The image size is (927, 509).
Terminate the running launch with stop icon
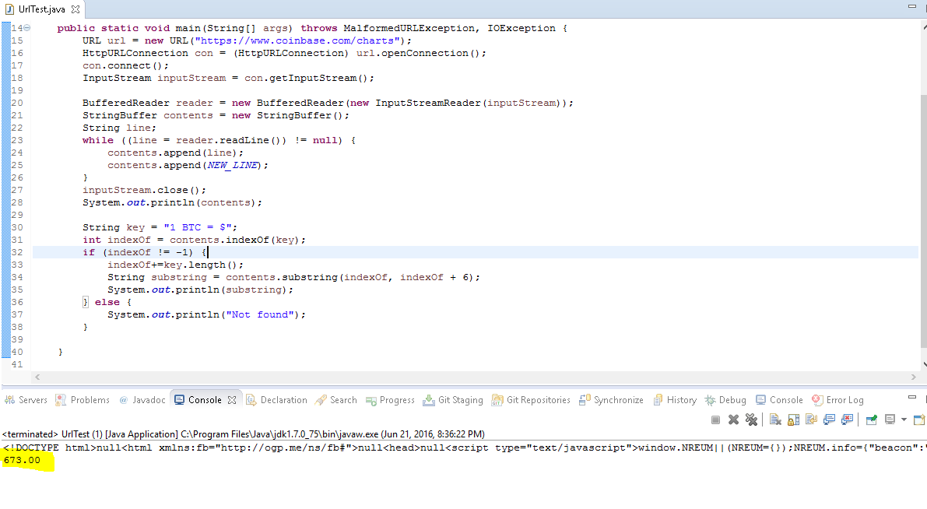(715, 419)
